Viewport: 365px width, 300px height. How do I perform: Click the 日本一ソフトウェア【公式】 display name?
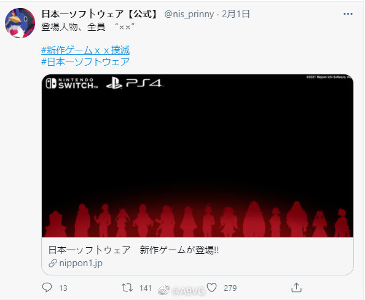100,14
